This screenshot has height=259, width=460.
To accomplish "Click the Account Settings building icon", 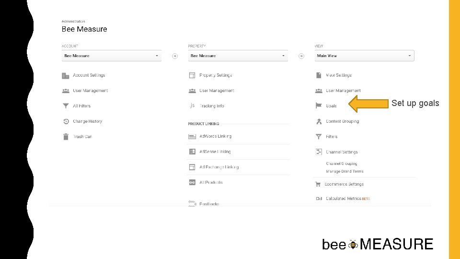I will (66, 75).
